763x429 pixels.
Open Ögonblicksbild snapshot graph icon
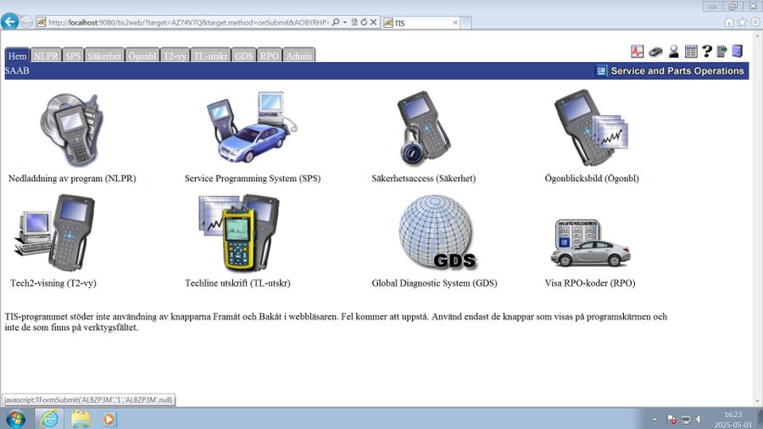tap(591, 127)
